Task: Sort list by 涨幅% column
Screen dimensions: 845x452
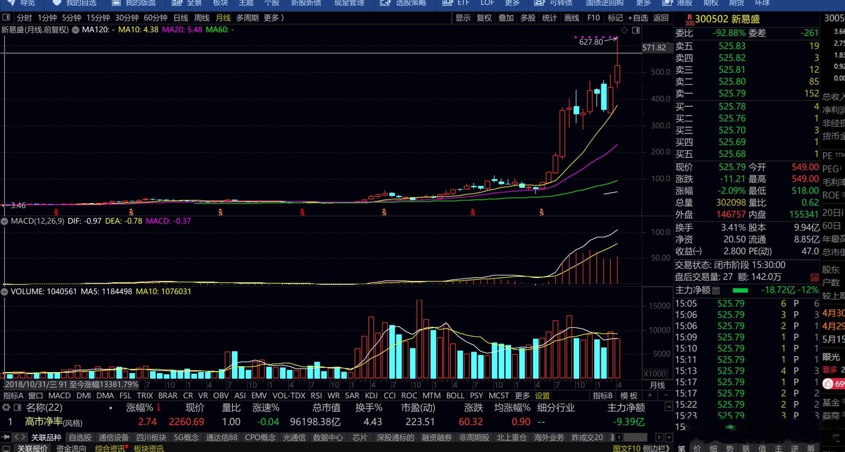Action: (x=143, y=408)
